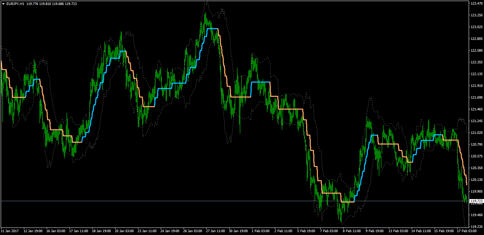This screenshot has width=484, height=235.
Task: Select the EURJPY,H1 chart title
Action: [x=15, y=4]
